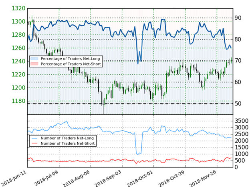Click the red line sample in lower legend
Screen dimensions: 250x187
pyautogui.click(x=34, y=143)
